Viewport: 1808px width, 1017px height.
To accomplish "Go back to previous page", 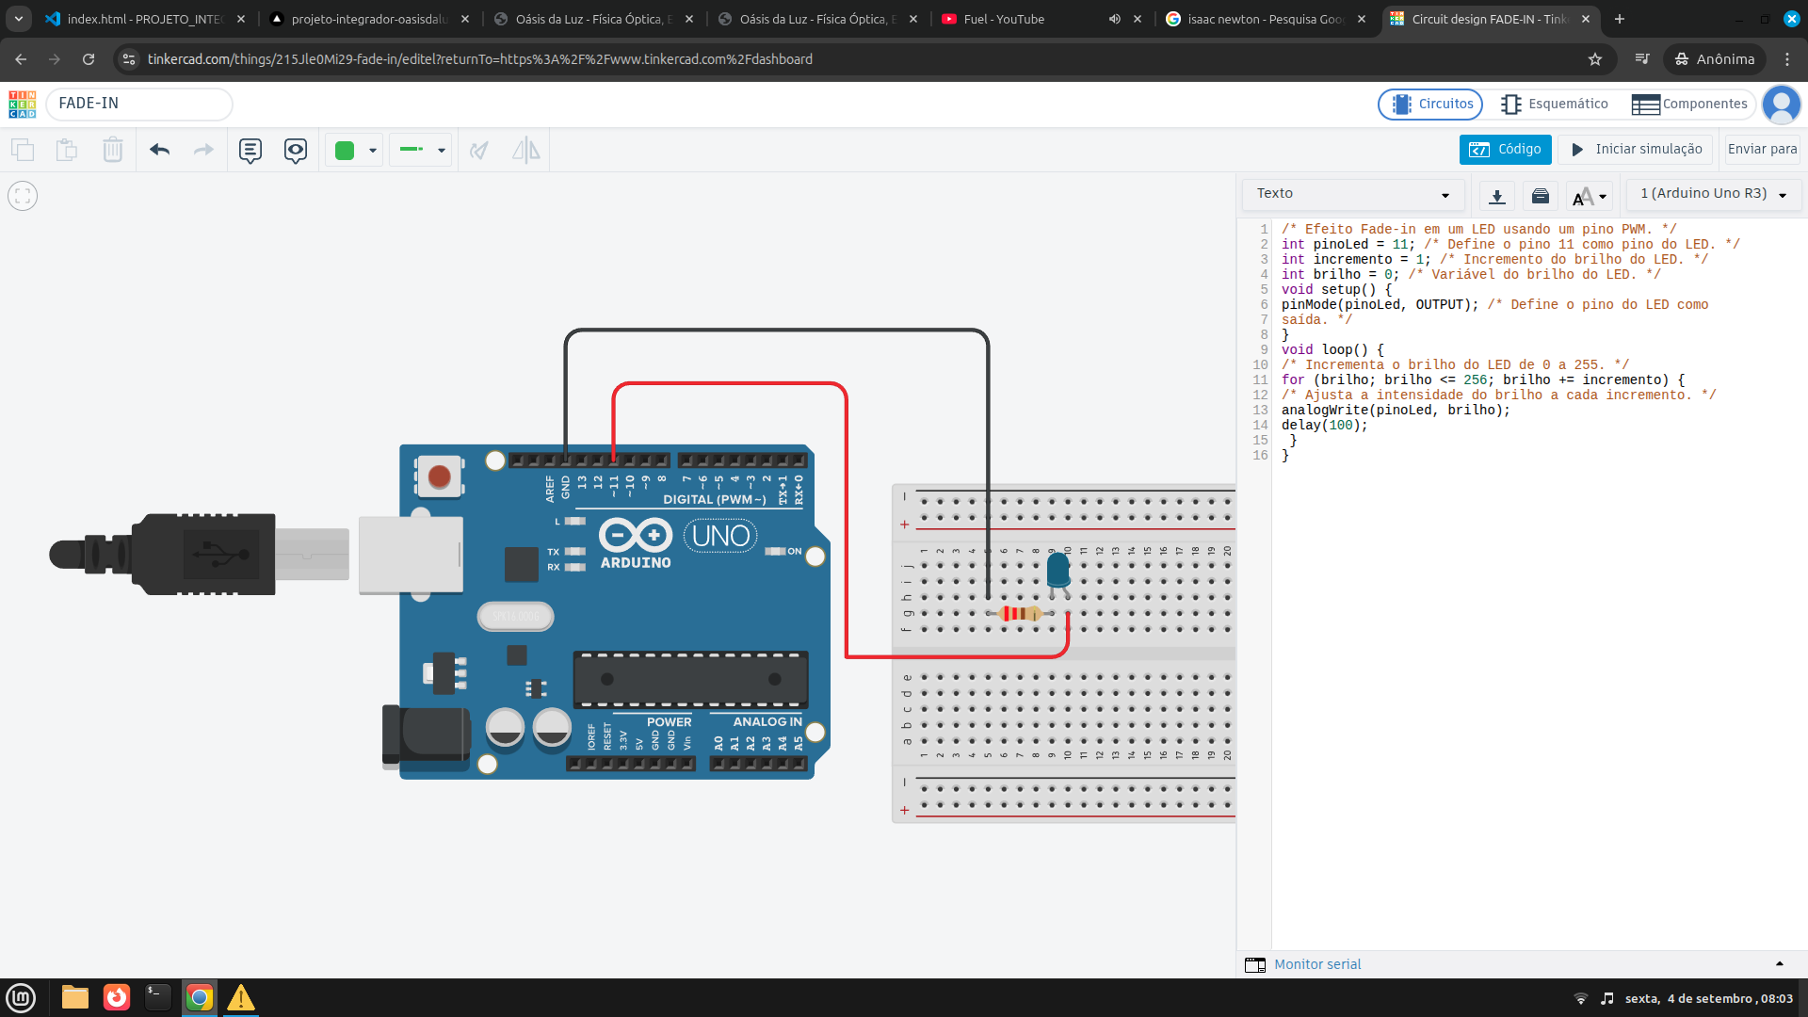I will (x=21, y=59).
